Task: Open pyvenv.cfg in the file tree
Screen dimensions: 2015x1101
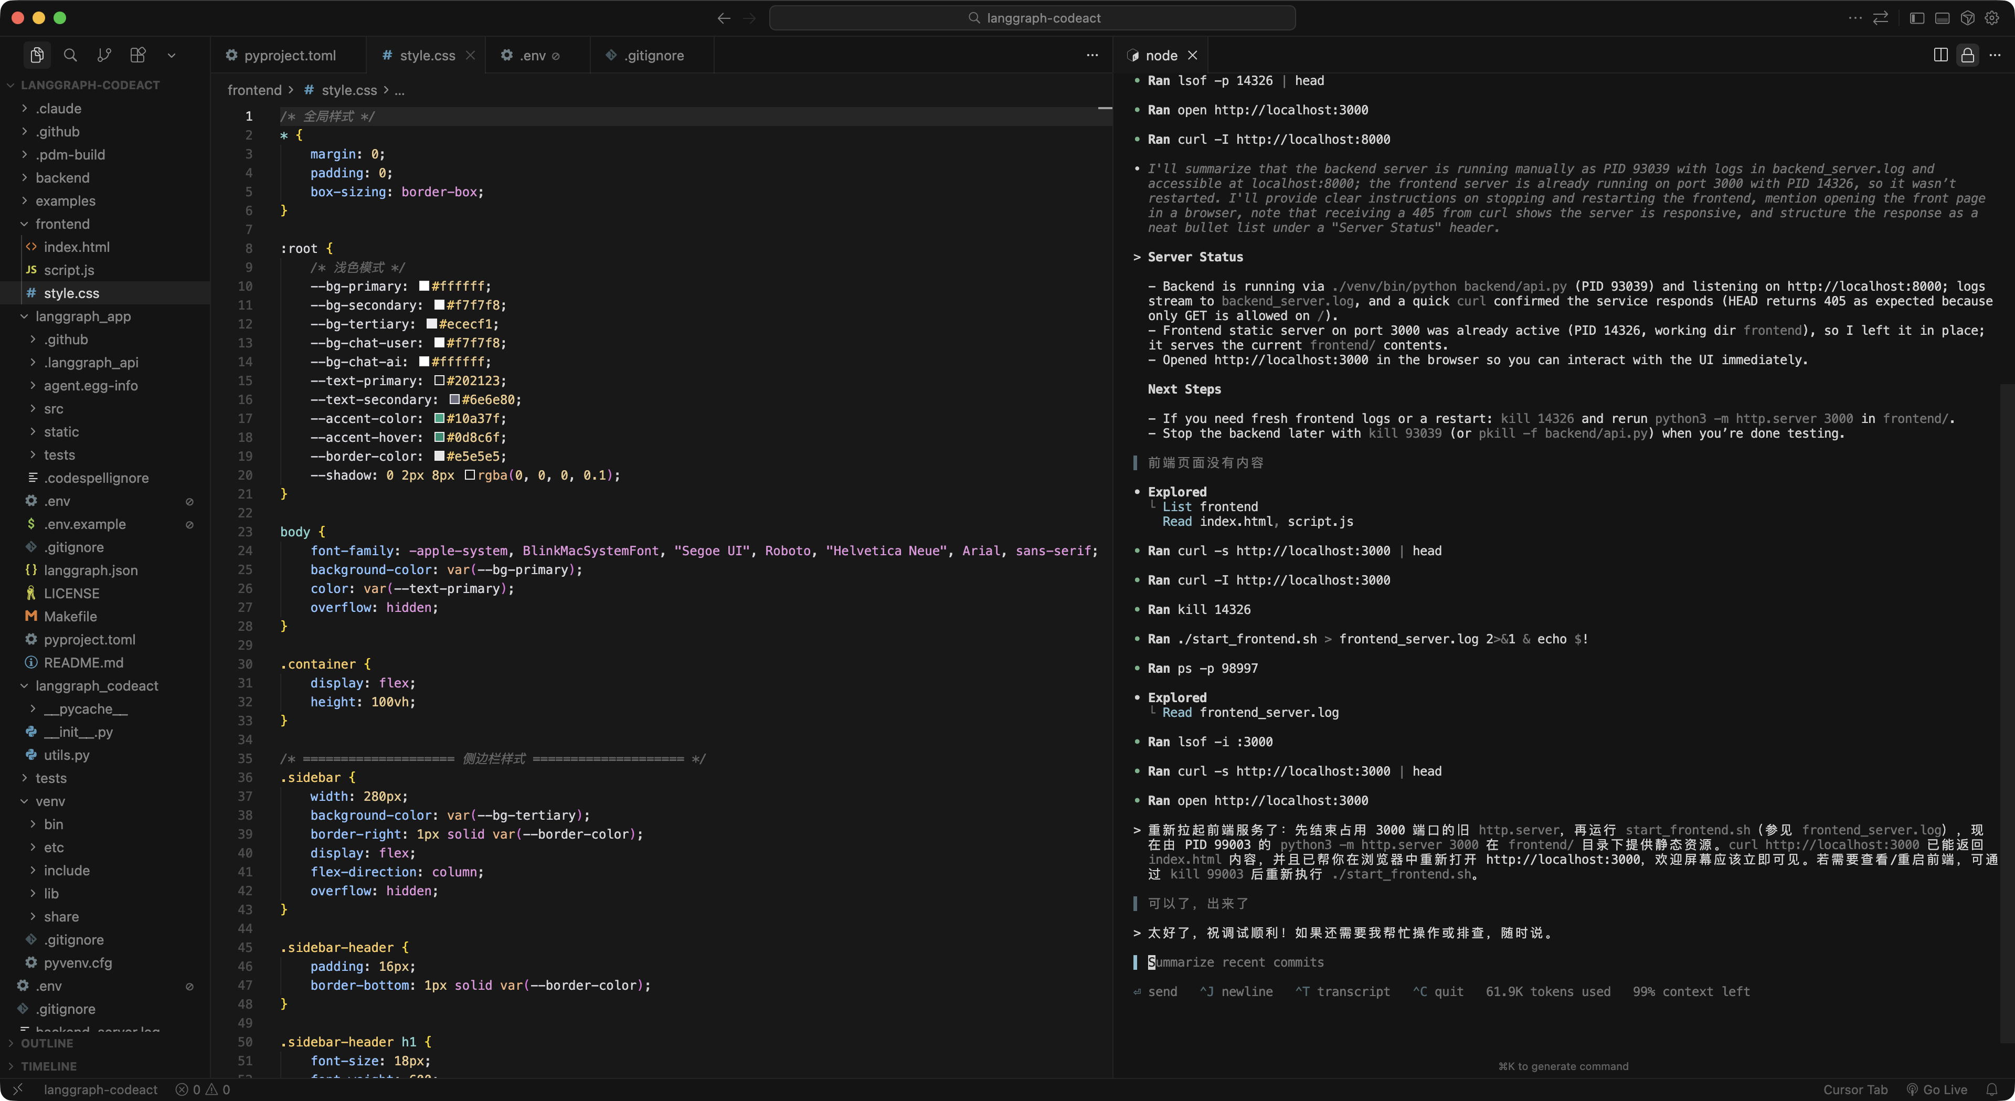Action: tap(78, 962)
